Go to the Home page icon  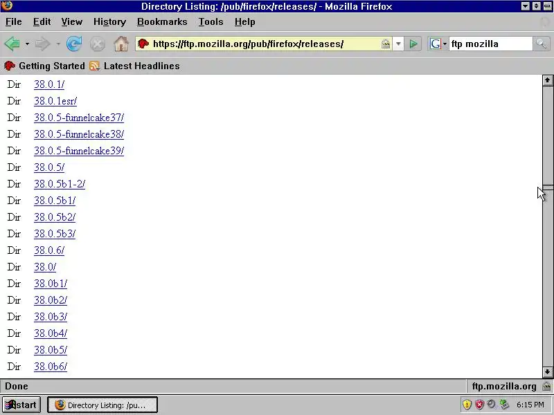(120, 44)
